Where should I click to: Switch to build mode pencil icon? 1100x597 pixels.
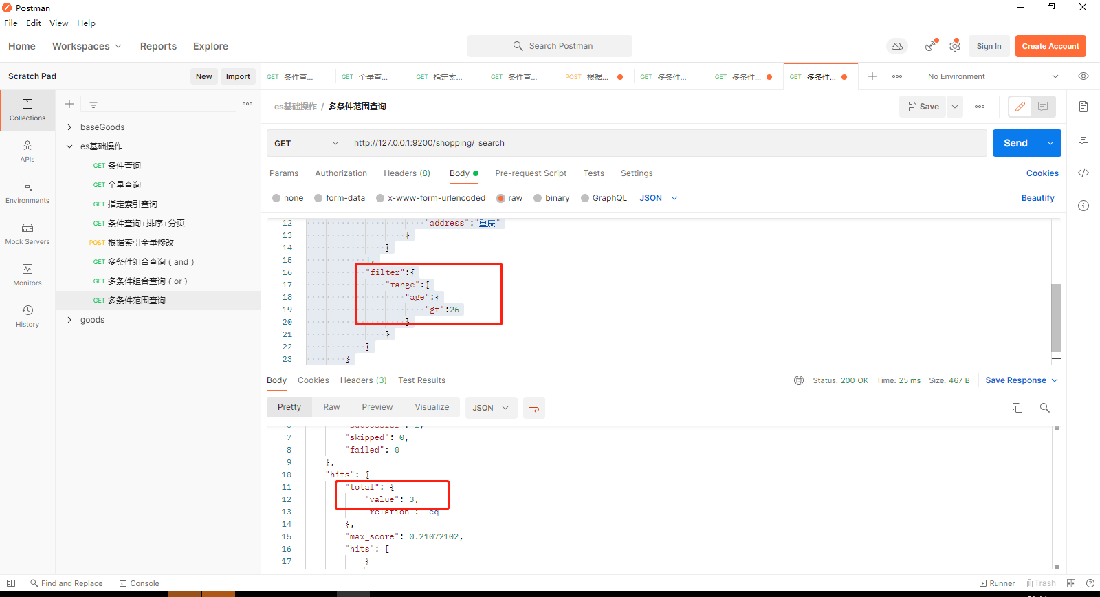(1020, 107)
